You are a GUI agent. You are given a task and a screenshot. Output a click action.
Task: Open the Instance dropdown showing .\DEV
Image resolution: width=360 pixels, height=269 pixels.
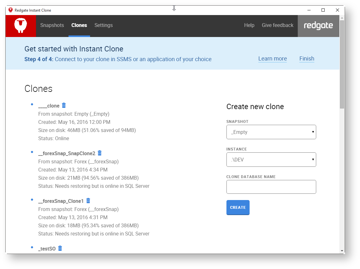click(x=271, y=160)
